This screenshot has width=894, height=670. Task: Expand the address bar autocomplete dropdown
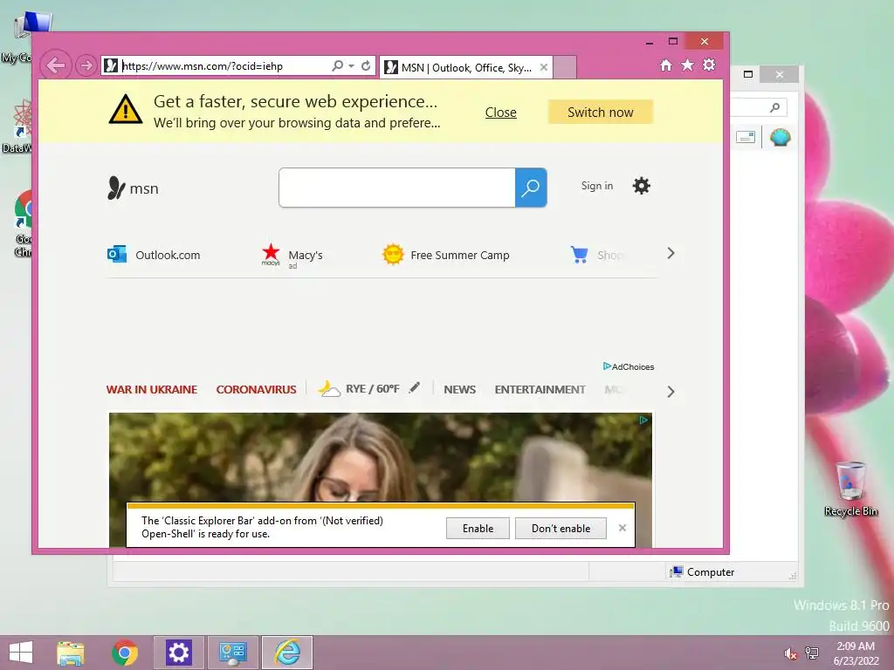click(351, 66)
